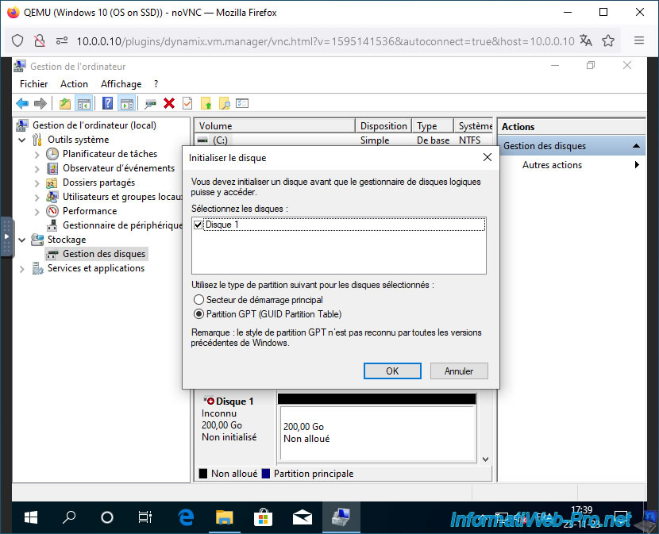Open the Fichier menu
Screen dimensions: 659x534
coord(33,84)
